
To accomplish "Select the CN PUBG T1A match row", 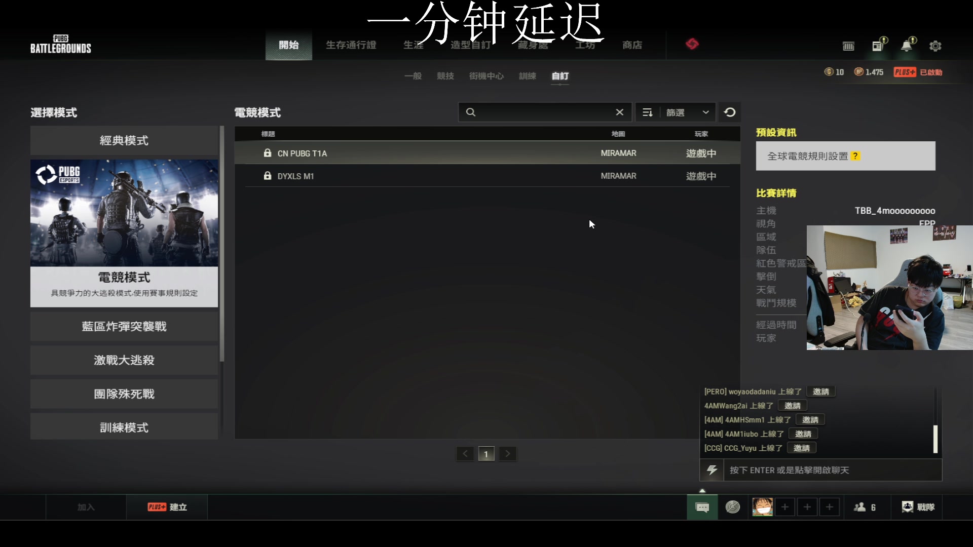I will pyautogui.click(x=487, y=153).
